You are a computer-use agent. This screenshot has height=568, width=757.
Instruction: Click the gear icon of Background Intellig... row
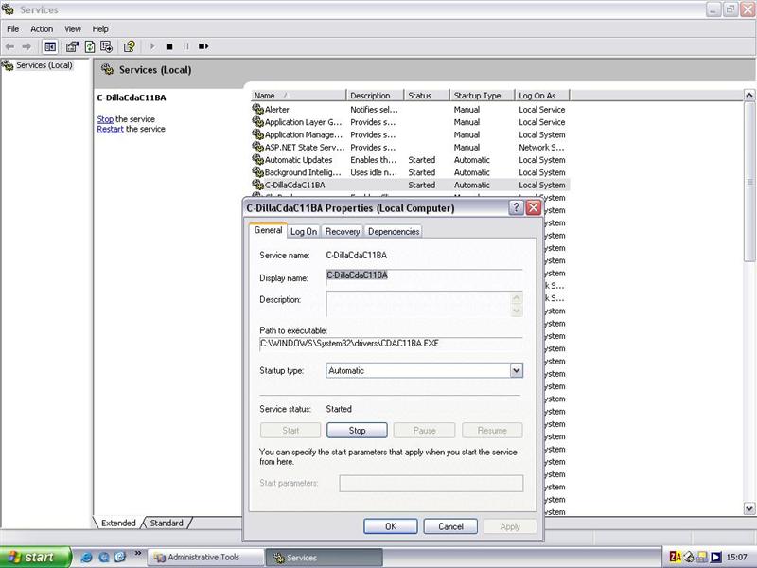(257, 172)
